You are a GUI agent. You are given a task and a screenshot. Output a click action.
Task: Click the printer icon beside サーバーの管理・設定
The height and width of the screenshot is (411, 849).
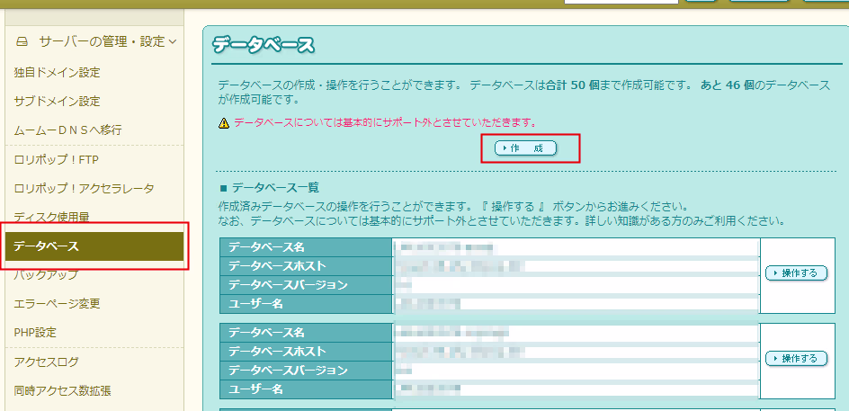[22, 41]
